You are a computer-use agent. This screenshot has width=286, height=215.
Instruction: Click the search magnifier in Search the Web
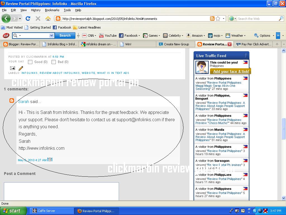coord(281,18)
